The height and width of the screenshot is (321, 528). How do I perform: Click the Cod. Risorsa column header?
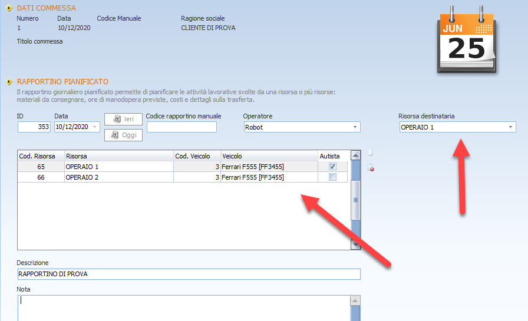pyautogui.click(x=41, y=156)
